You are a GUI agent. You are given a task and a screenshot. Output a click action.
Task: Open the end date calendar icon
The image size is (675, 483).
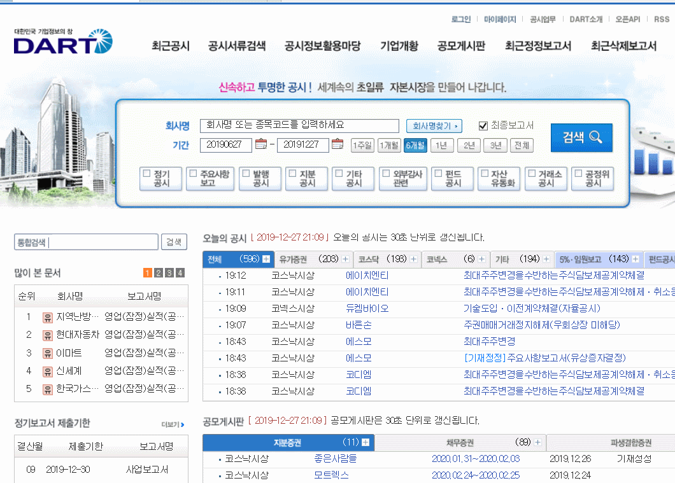[x=337, y=144]
